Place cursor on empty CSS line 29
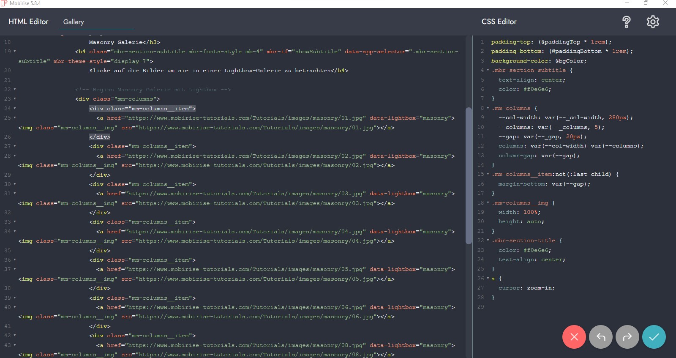 point(549,307)
